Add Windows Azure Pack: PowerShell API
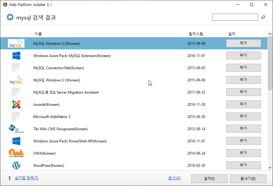This screenshot has width=273, height=186. click(244, 141)
